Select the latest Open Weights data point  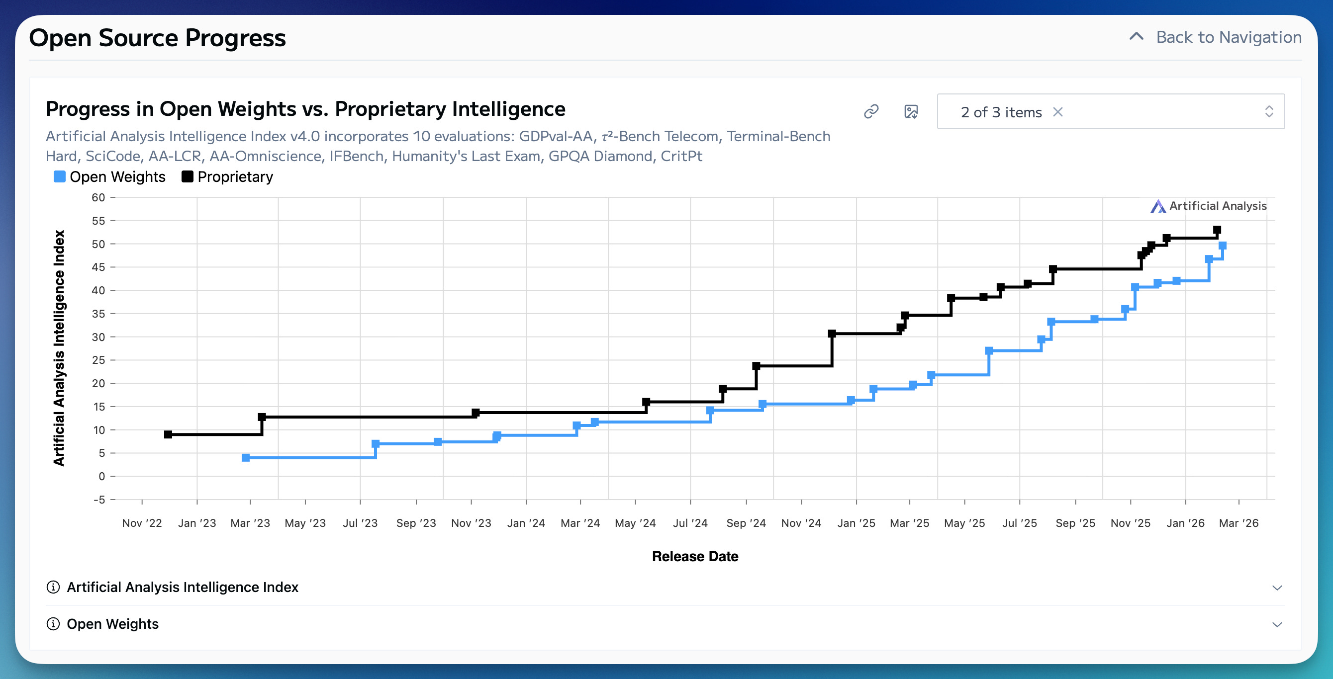[x=1222, y=246]
